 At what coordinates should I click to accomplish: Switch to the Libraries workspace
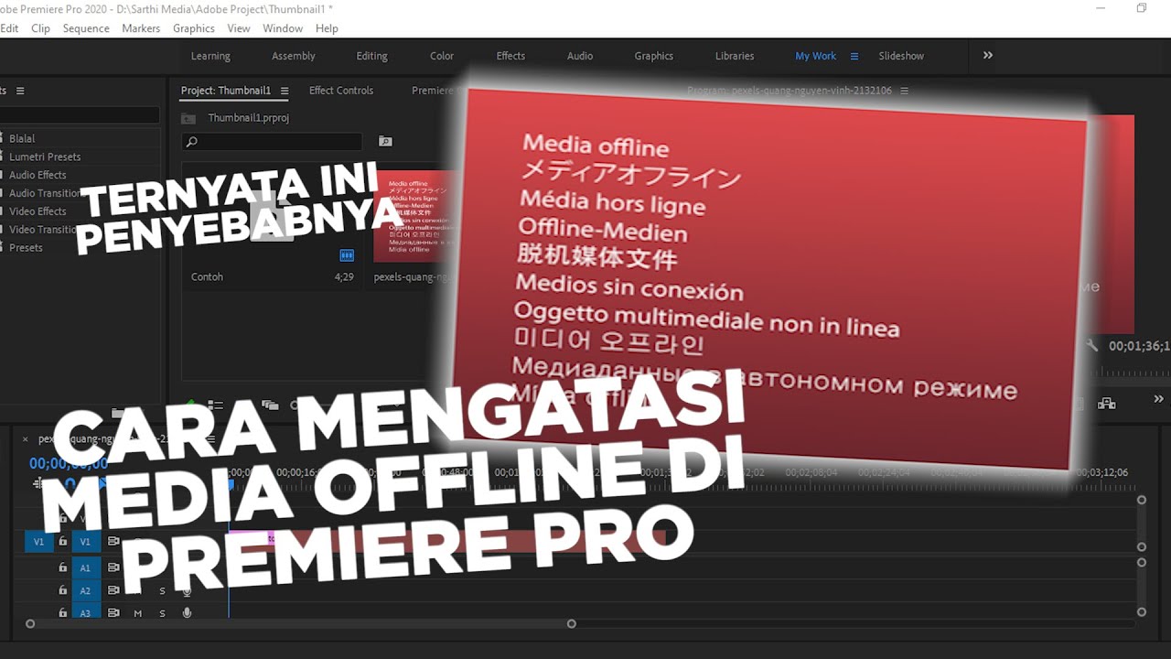pos(735,56)
